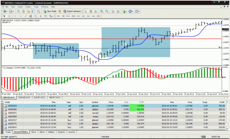Image resolution: width=230 pixels, height=139 pixels.
Task: Toggle the Terminal panel icon
Action: [33, 11]
